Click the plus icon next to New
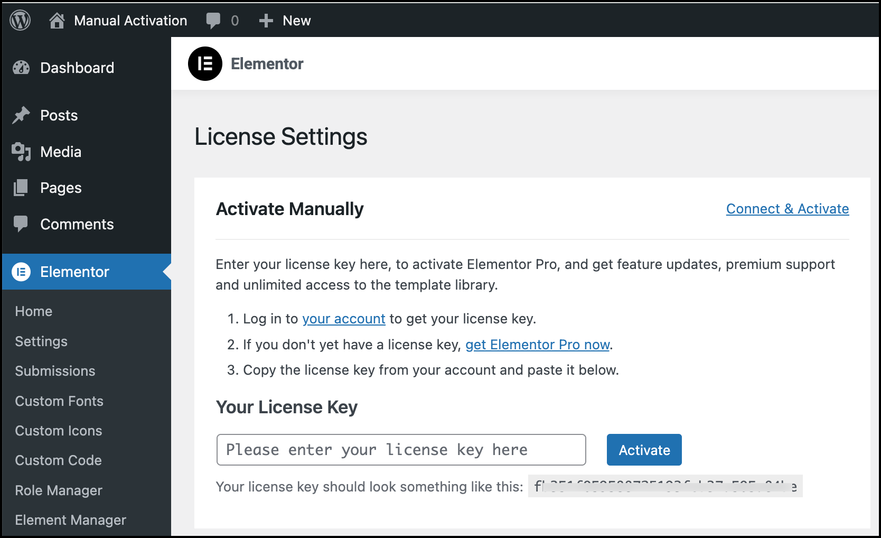Viewport: 881px width, 538px height. (x=266, y=21)
